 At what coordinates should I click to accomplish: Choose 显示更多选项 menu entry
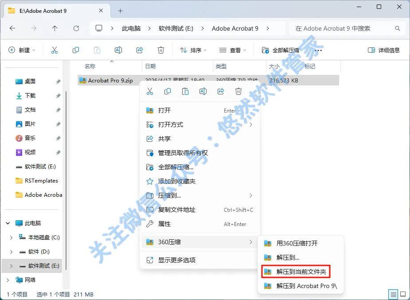pos(200,260)
